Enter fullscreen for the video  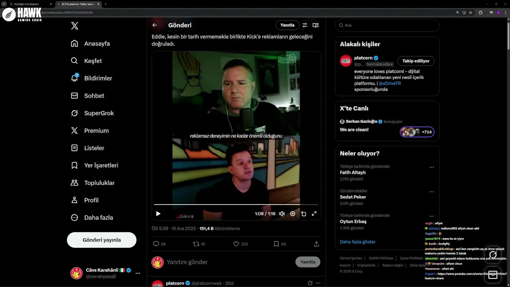[314, 214]
